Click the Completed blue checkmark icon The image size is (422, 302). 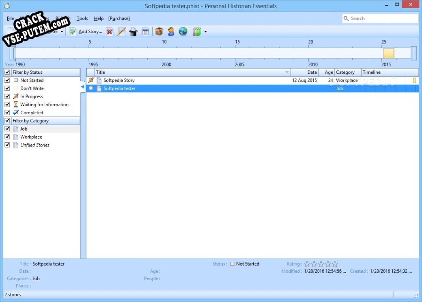coord(16,112)
